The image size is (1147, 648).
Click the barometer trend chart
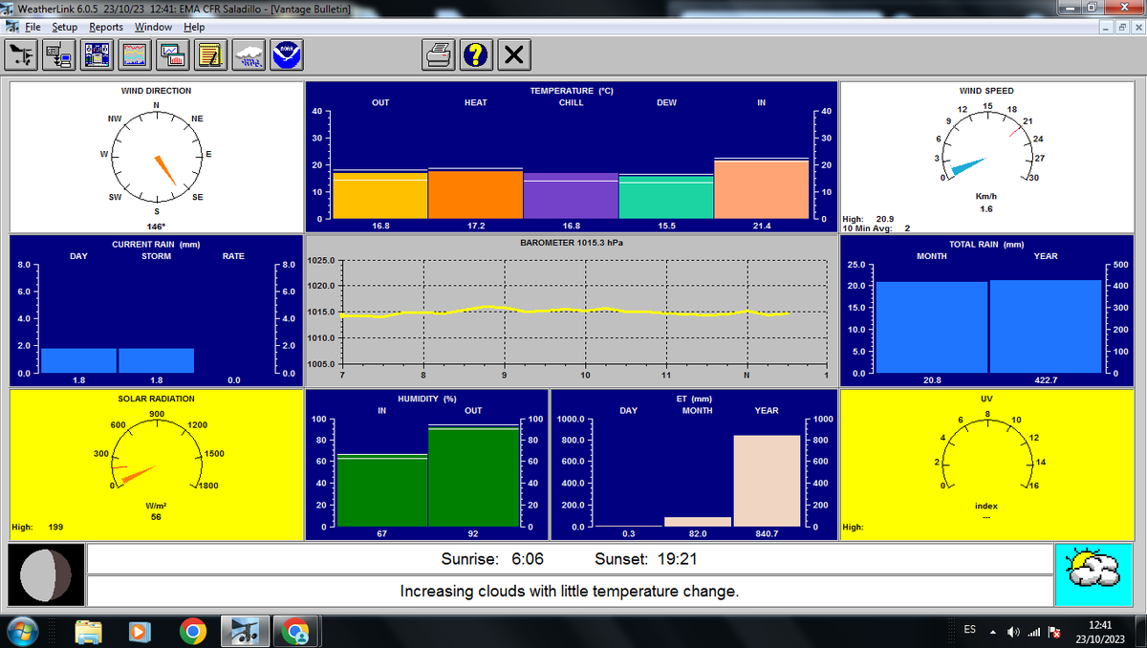click(x=584, y=313)
